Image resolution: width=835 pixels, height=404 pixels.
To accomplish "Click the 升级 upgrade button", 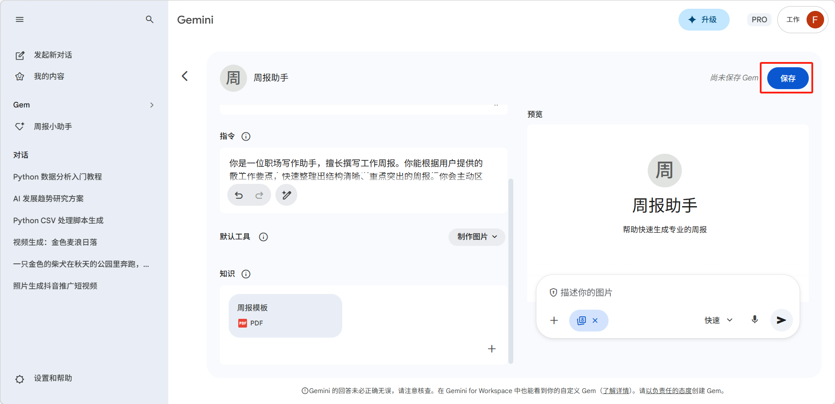I will [x=703, y=20].
